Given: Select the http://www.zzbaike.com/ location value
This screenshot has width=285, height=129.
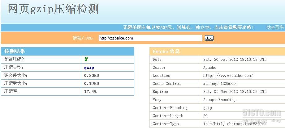Looking at the screenshot, I should (x=228, y=76).
